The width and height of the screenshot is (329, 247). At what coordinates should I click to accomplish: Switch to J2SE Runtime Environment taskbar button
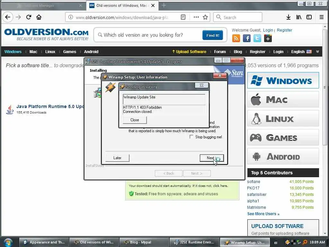click(194, 242)
